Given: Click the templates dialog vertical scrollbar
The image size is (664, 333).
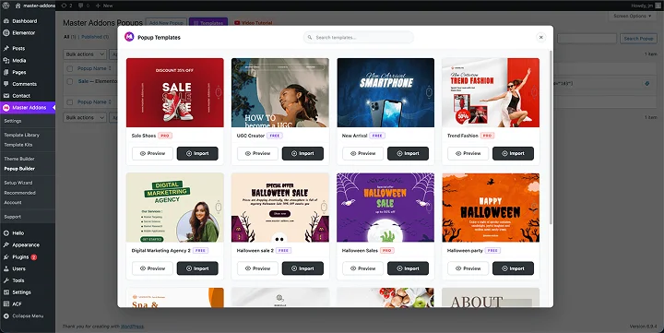Looking at the screenshot, I should point(551,137).
